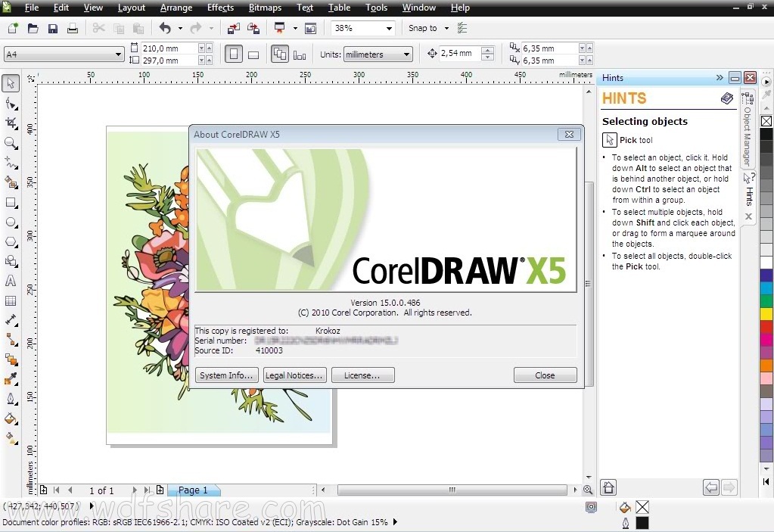This screenshot has width=774, height=532.
Task: Undo the last action
Action: (x=165, y=28)
